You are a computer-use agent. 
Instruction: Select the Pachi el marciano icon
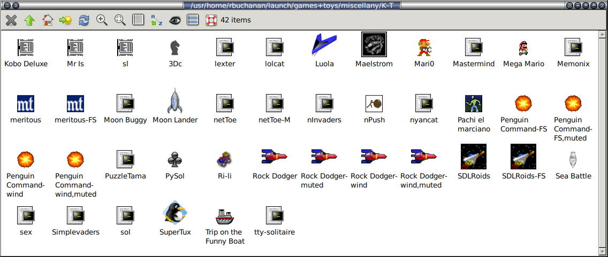pos(474,104)
